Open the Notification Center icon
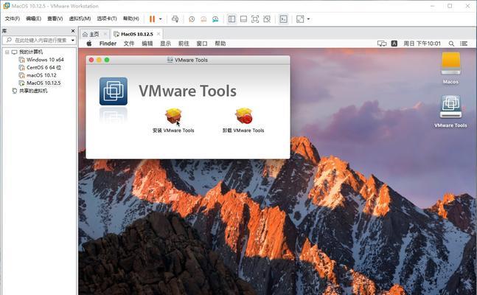477x295 pixels. (464, 44)
